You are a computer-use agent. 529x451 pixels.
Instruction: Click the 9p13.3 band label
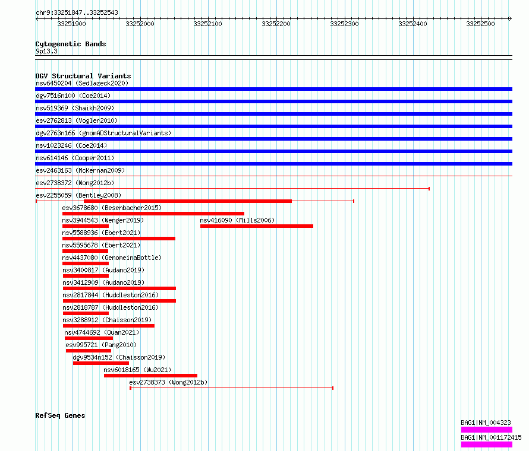click(x=46, y=52)
